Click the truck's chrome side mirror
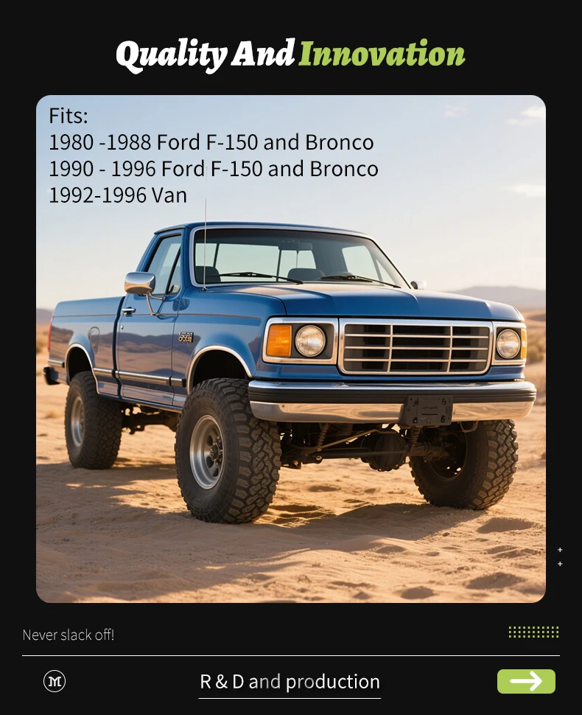This screenshot has width=582, height=715. coord(140,283)
